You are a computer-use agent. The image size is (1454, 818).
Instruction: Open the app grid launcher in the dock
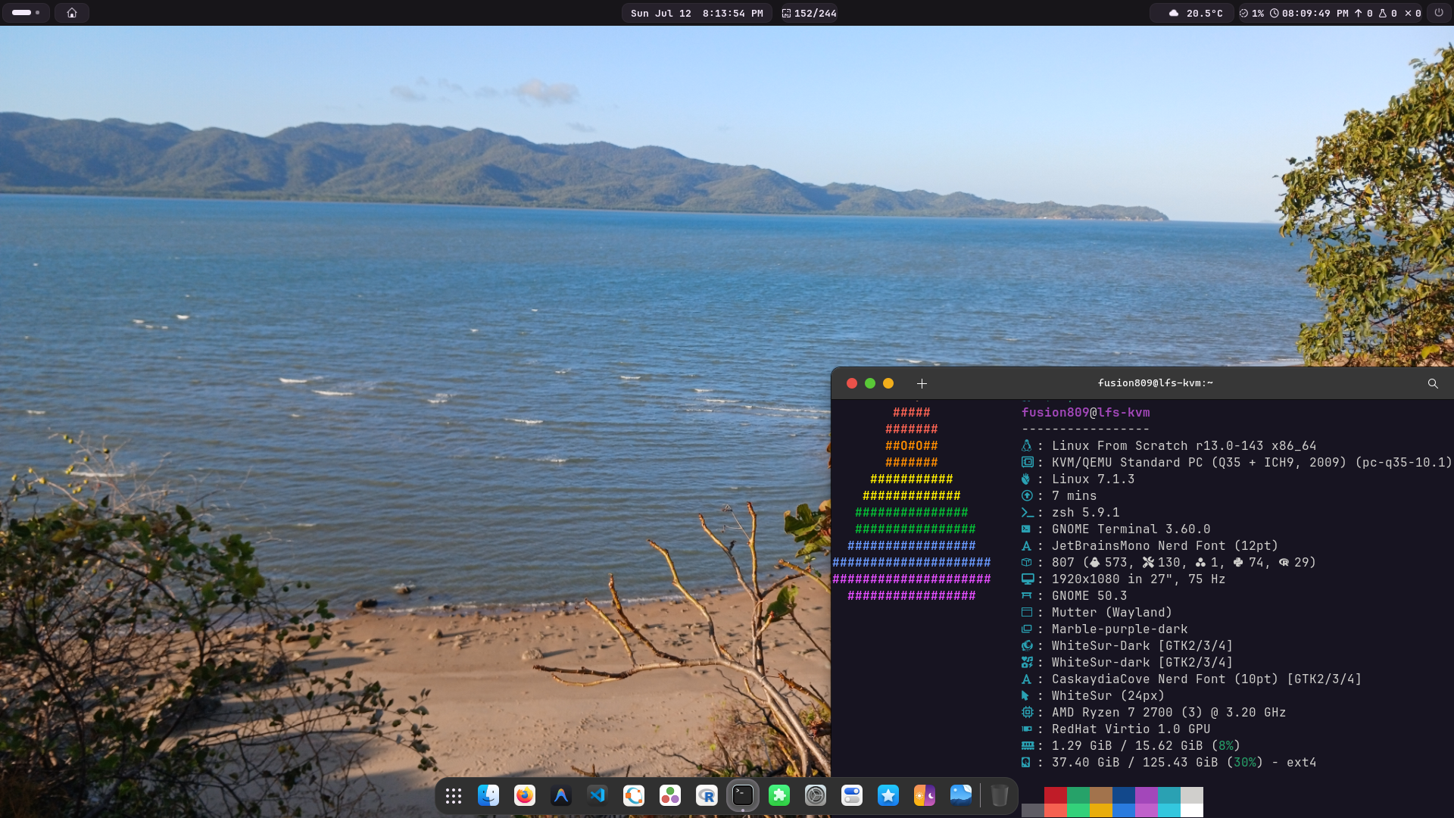(454, 795)
